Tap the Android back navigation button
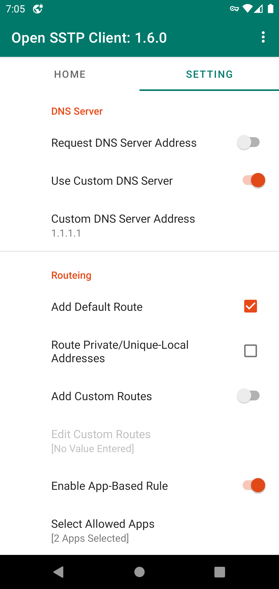 point(59,572)
